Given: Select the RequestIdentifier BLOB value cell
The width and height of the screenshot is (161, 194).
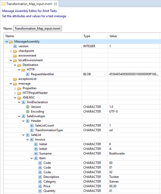Looking at the screenshot, I should (134, 74).
